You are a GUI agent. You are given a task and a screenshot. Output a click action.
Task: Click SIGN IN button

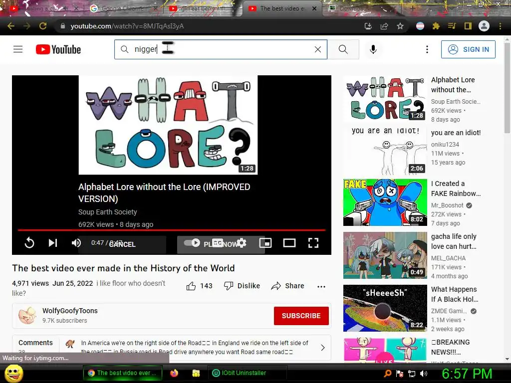(x=468, y=49)
